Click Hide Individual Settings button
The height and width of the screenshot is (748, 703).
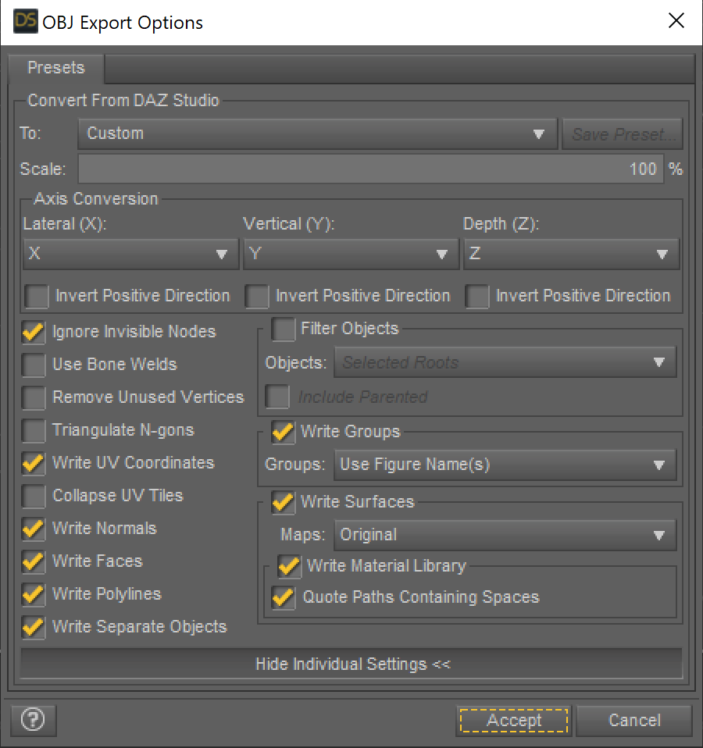point(351,664)
